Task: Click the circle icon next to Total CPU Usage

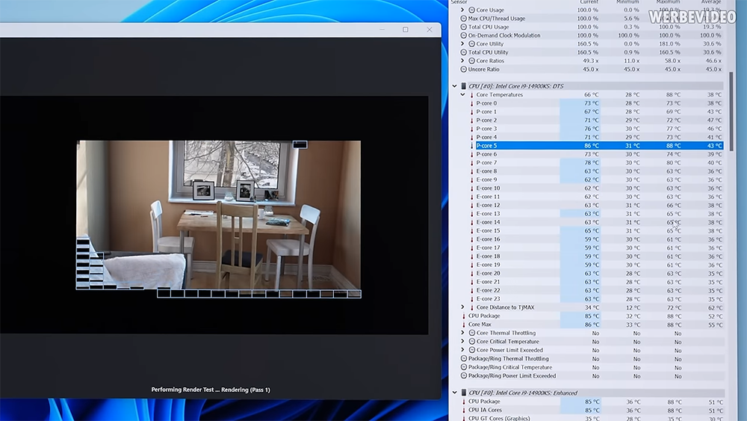Action: (x=464, y=27)
